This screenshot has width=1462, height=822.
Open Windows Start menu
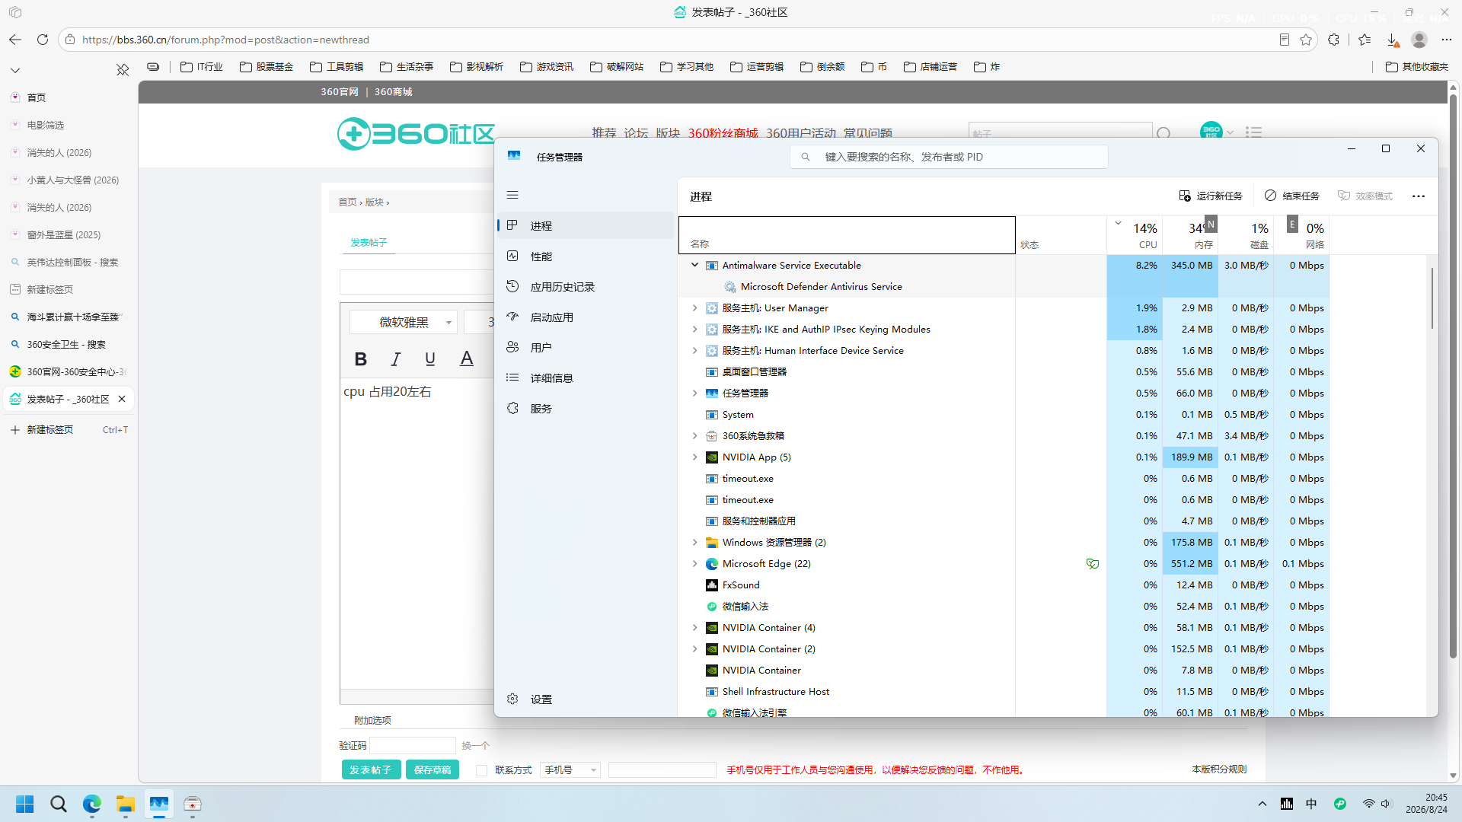tap(25, 804)
